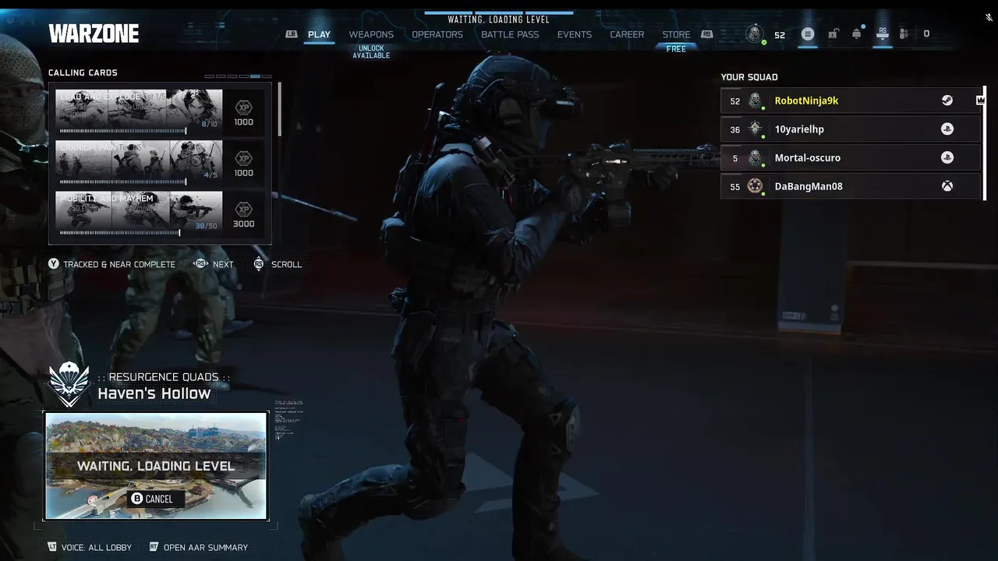Select the CAREER tab

click(x=627, y=34)
